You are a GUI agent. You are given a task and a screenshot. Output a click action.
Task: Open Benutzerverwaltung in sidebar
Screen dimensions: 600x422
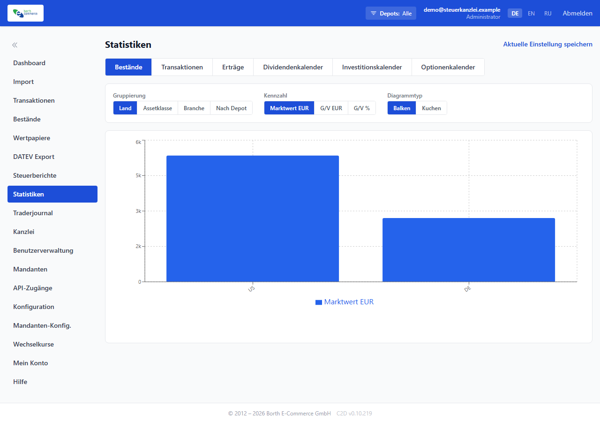pyautogui.click(x=52, y=250)
